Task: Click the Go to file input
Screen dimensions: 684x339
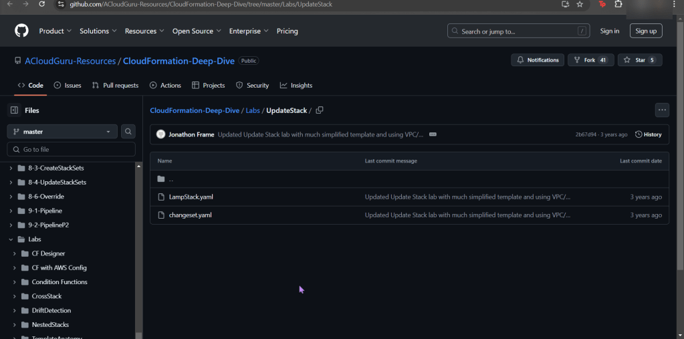Action: point(72,149)
